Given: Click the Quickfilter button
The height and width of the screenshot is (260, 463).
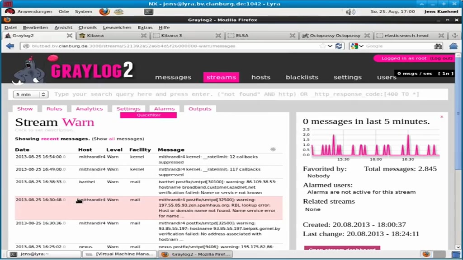Looking at the screenshot, I should pyautogui.click(x=148, y=115).
